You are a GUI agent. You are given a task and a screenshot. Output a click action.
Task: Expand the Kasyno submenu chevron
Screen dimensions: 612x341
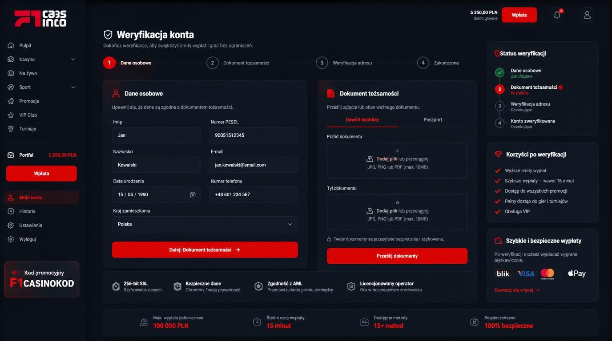coord(73,59)
